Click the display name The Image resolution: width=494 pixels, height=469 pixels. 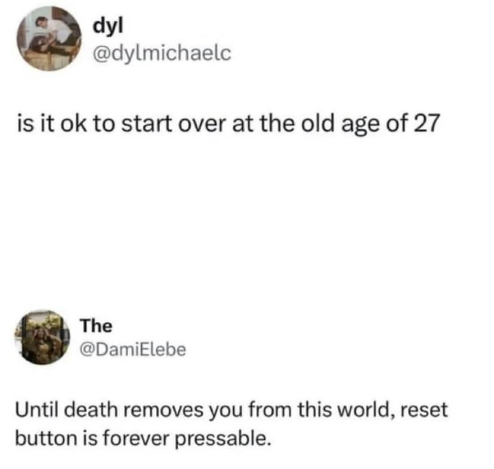point(96,326)
